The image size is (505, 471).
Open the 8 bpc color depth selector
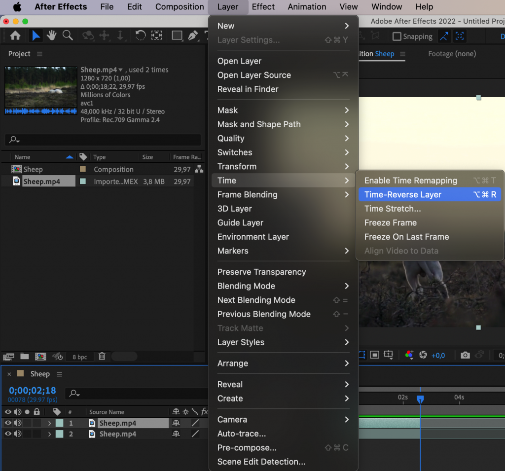pyautogui.click(x=80, y=356)
